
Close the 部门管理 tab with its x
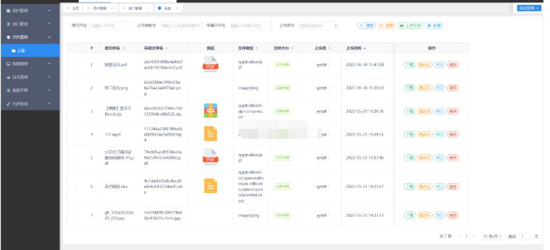coord(148,8)
